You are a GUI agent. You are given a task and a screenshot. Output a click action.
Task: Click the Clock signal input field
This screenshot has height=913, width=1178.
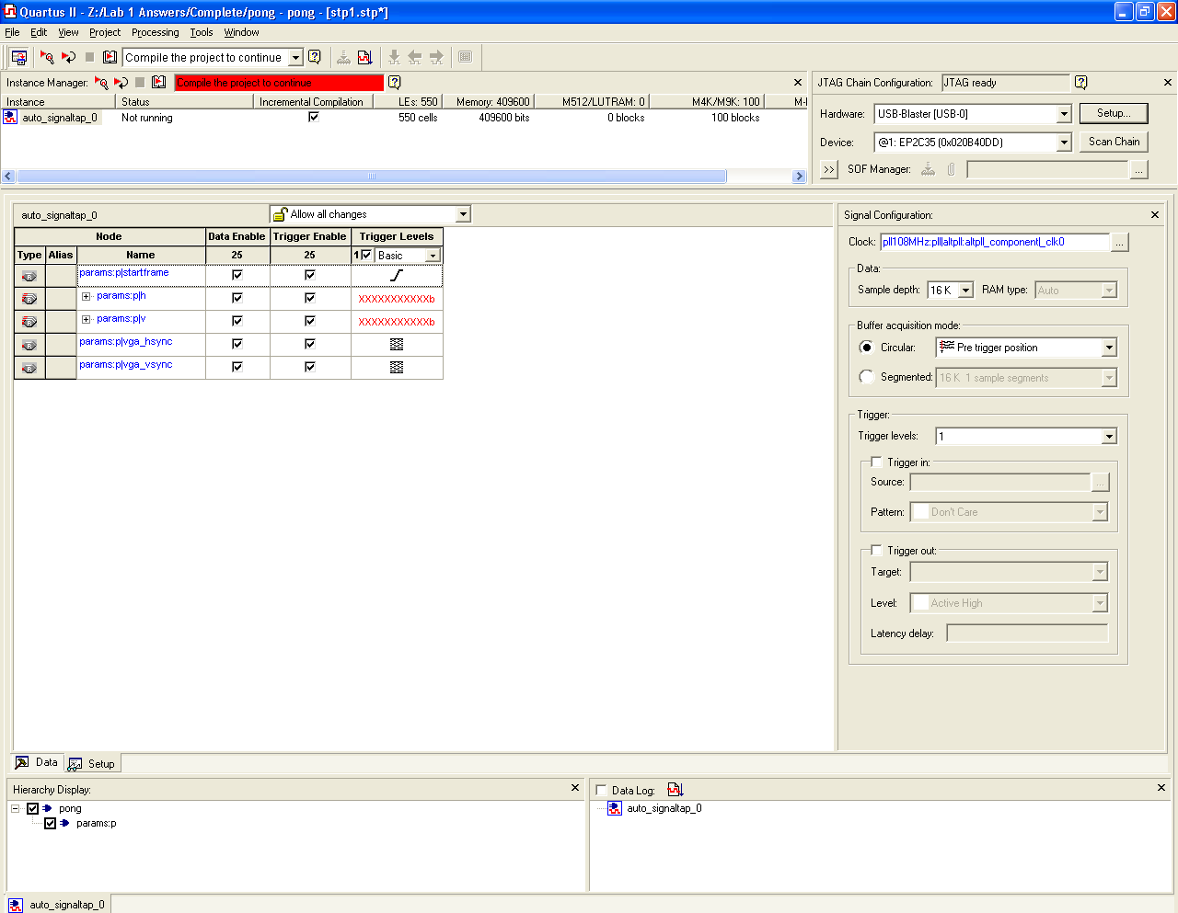pyautogui.click(x=995, y=243)
